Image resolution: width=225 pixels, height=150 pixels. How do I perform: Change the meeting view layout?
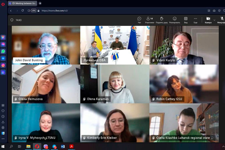pyautogui.click(x=186, y=20)
